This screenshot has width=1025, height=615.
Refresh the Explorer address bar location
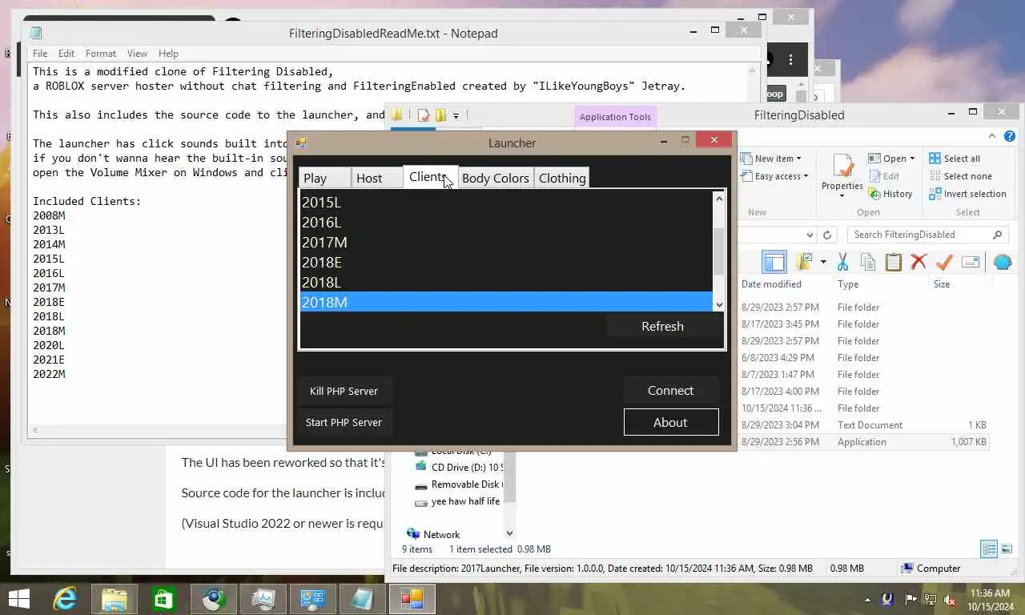coord(827,235)
